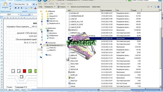This screenshot has height=92, width=163.
Task: Click the blue help question mark icon
Action: point(158,7)
